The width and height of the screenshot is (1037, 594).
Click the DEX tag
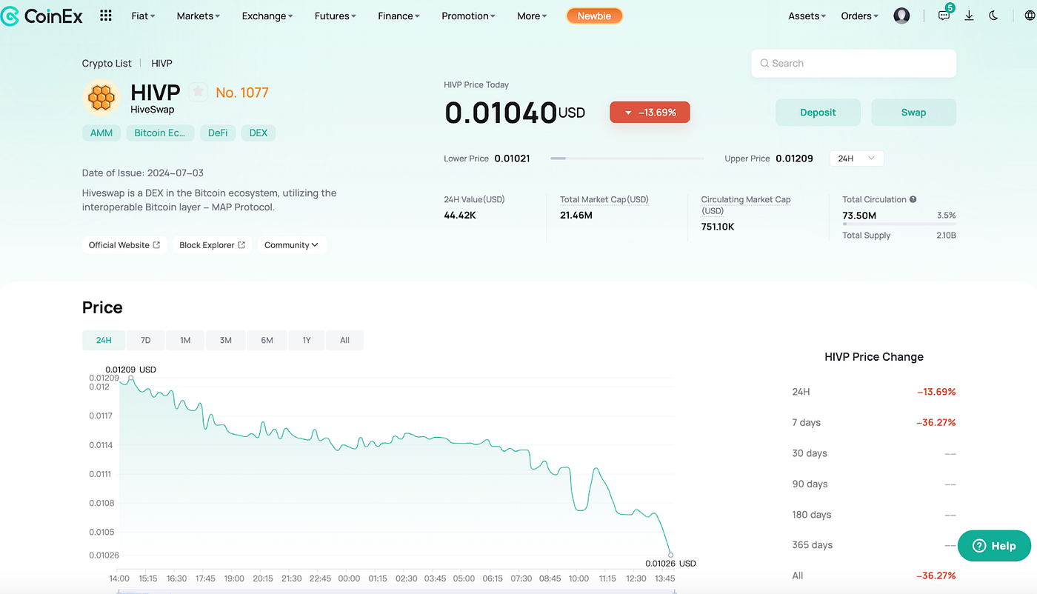(259, 133)
